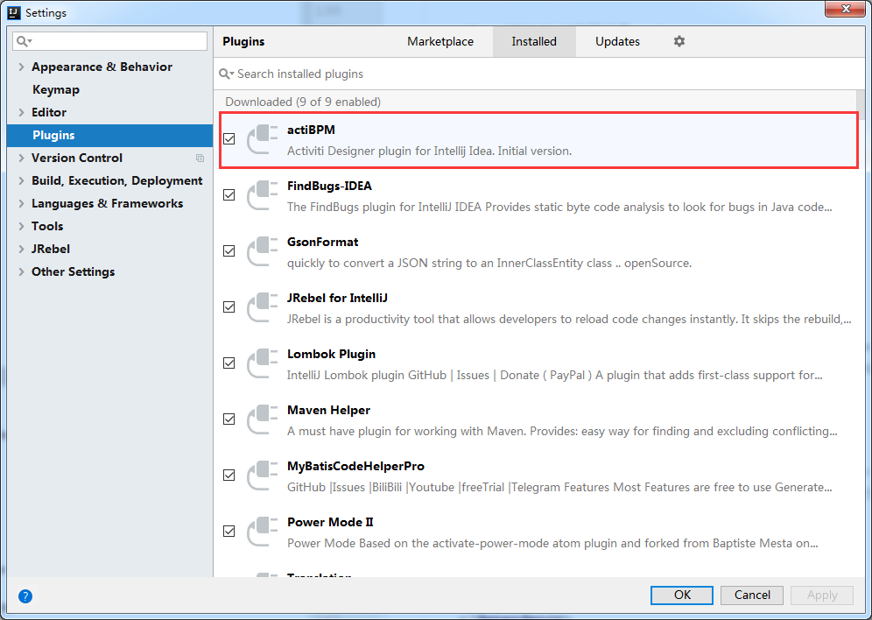Image resolution: width=872 pixels, height=620 pixels.
Task: Select Keymap in the settings tree
Action: click(56, 89)
